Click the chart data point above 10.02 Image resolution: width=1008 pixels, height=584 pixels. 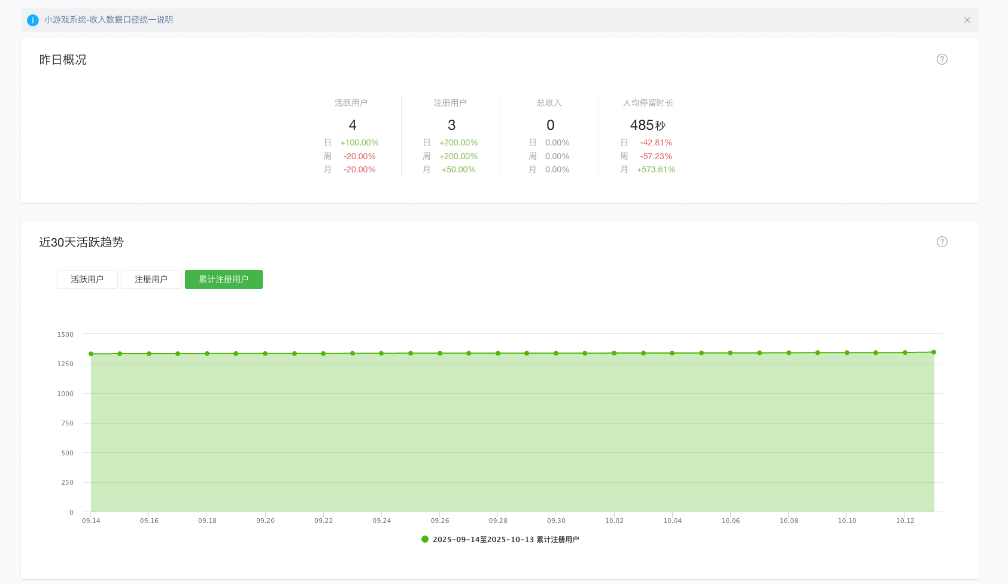coord(614,353)
